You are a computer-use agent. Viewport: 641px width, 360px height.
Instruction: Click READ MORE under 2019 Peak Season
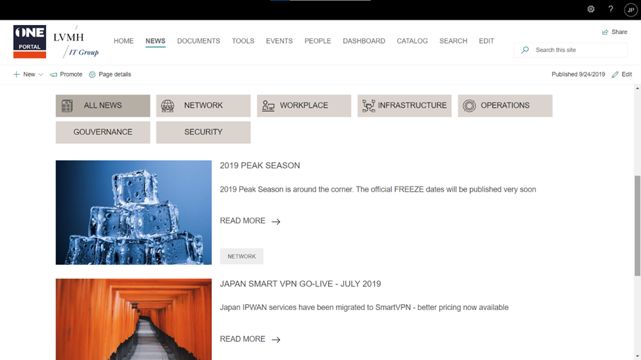pos(243,221)
